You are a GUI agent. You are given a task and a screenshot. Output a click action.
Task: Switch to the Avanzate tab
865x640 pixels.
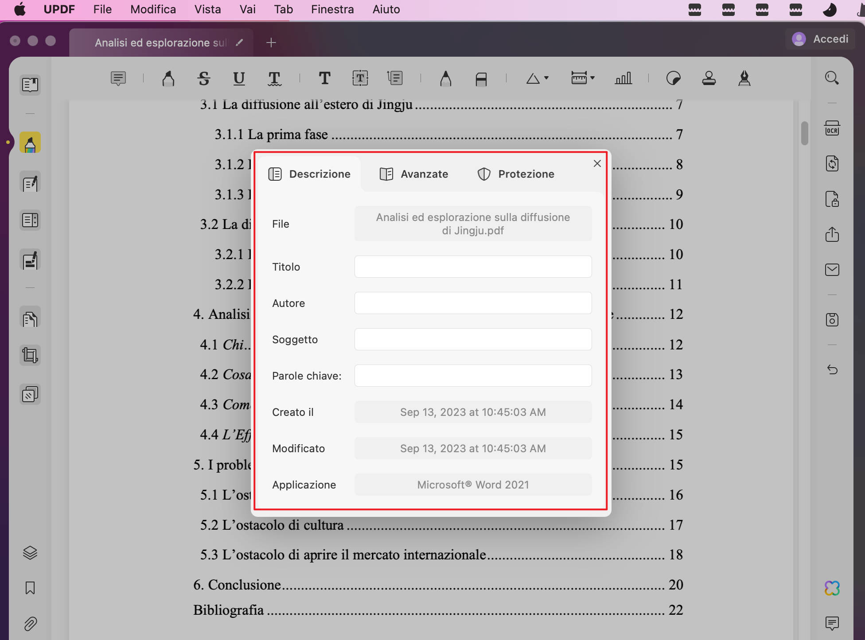(414, 174)
